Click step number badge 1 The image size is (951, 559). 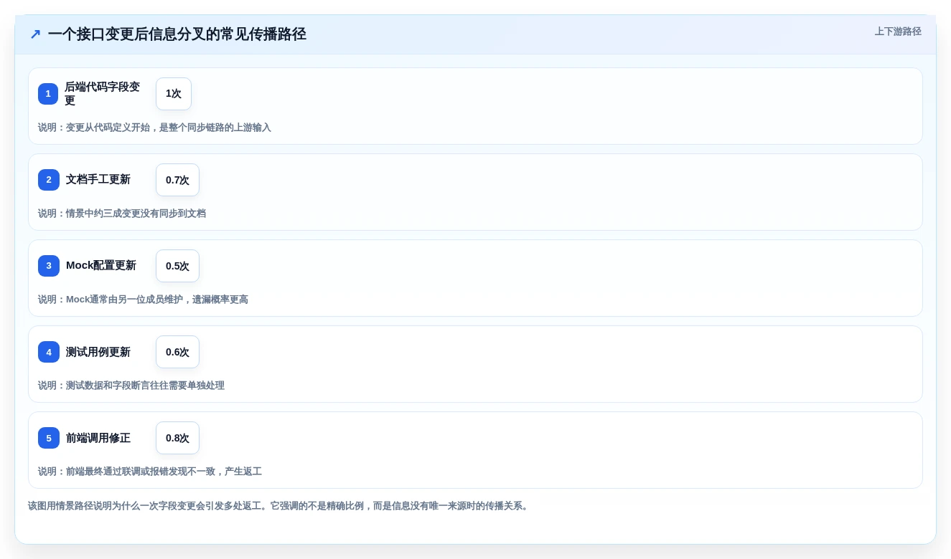pyautogui.click(x=48, y=94)
